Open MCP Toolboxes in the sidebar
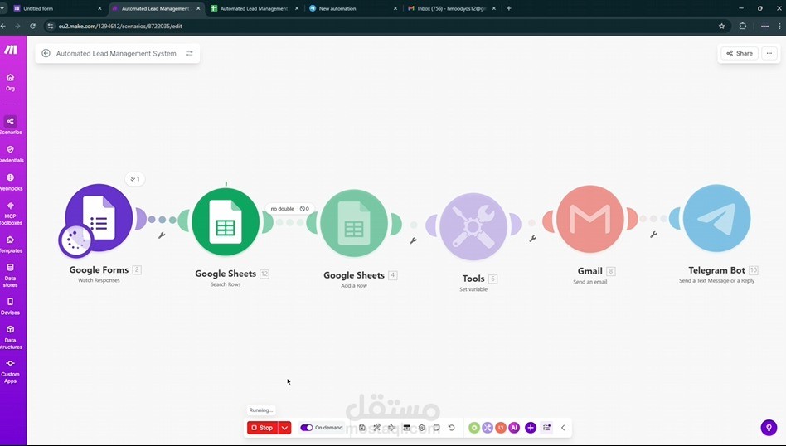Viewport: 786px width, 446px height. (10, 214)
